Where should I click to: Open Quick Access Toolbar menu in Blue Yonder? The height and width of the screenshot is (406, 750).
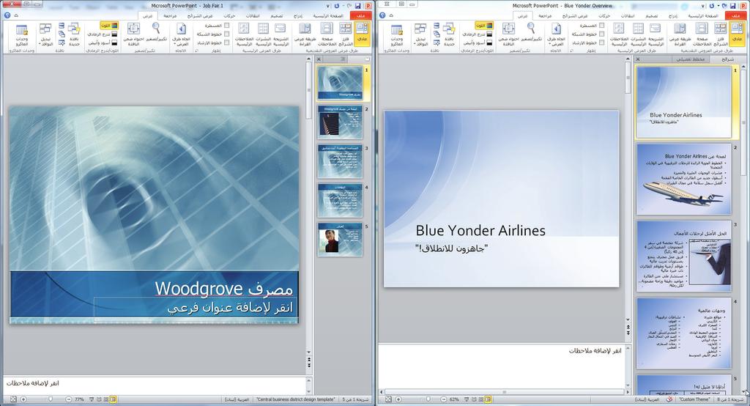(704, 6)
